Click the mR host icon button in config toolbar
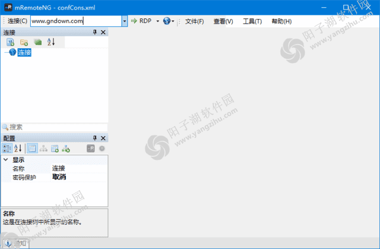380x249 pixels. coord(91,149)
